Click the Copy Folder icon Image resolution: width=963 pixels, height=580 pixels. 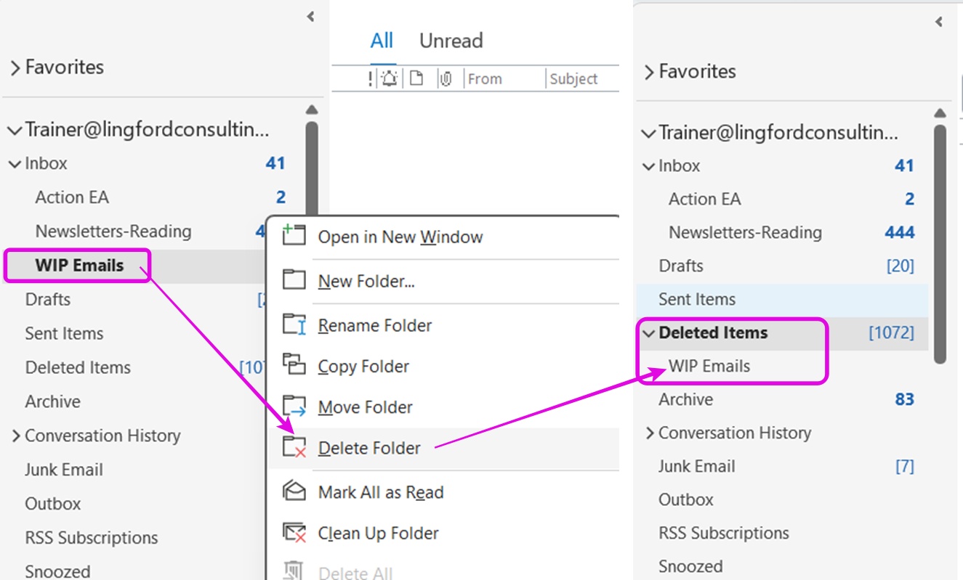pyautogui.click(x=294, y=365)
